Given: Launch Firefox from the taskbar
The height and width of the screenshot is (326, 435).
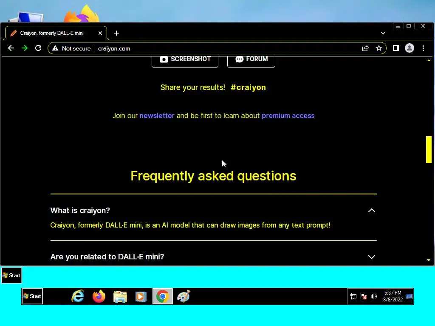Looking at the screenshot, I should click(x=99, y=296).
